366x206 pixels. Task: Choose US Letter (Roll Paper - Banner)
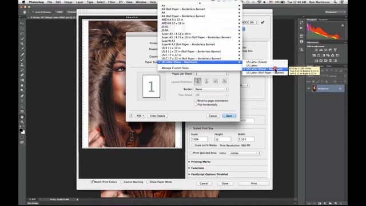click(x=265, y=73)
